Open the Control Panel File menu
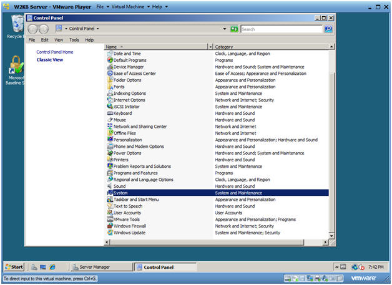 (32, 40)
